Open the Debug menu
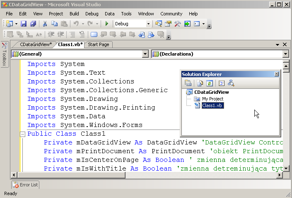The width and height of the screenshot is (292, 198). (92, 14)
